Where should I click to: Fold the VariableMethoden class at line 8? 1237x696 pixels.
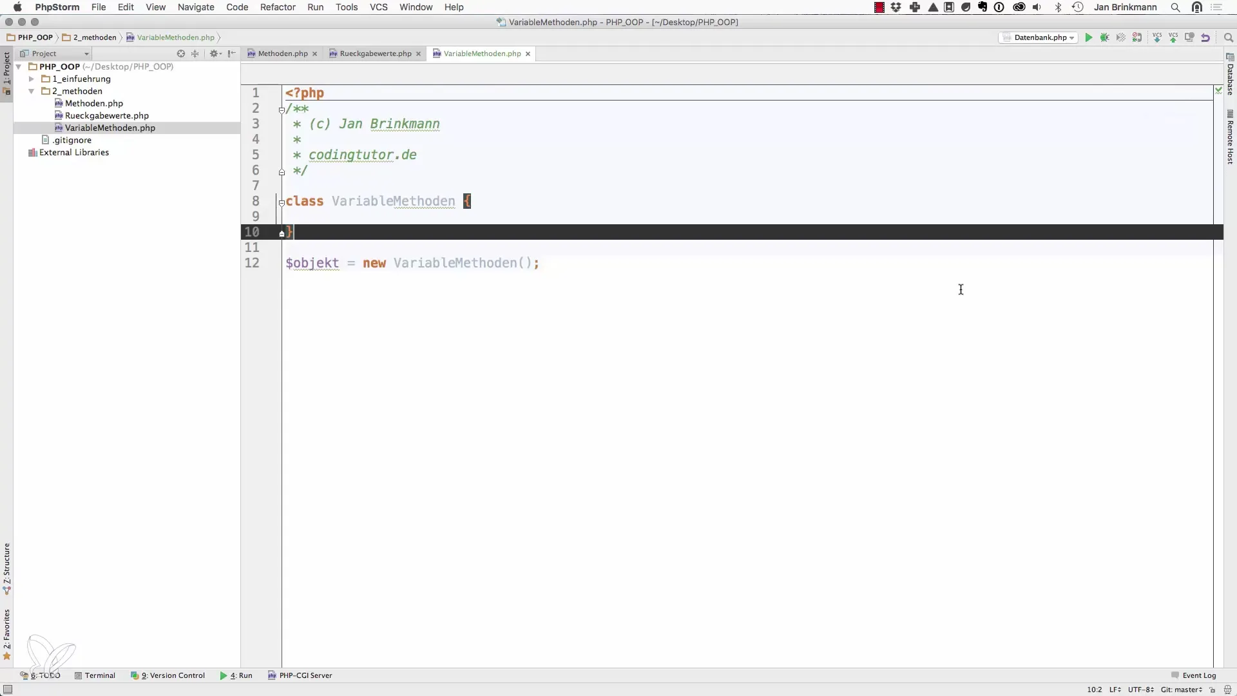pyautogui.click(x=282, y=202)
